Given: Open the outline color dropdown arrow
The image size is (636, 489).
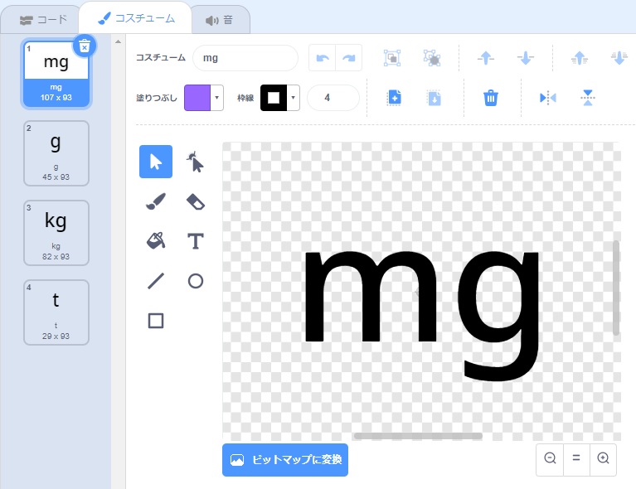Looking at the screenshot, I should click(294, 98).
